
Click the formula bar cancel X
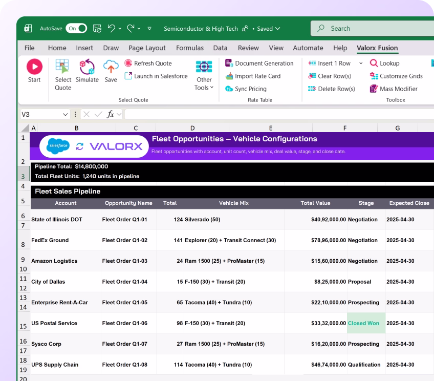tap(86, 114)
